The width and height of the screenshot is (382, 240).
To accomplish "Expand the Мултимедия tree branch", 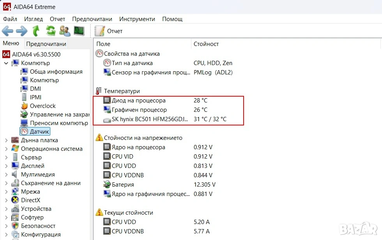I will [6, 175].
